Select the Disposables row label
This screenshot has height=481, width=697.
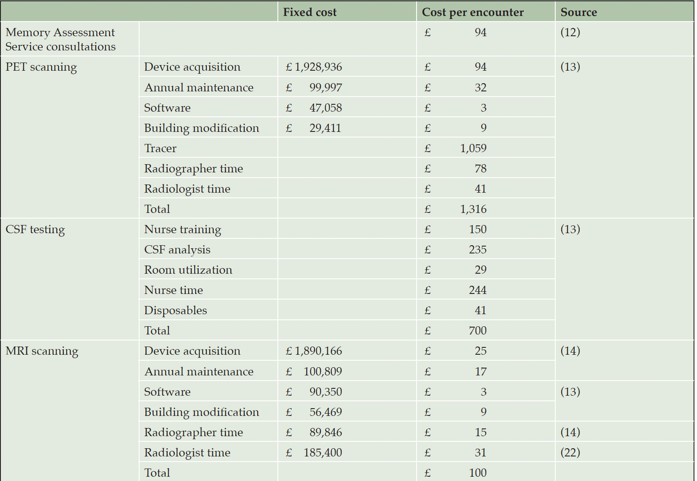[x=175, y=310]
